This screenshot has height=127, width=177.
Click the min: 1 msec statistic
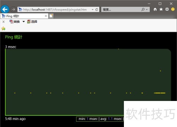[x=88, y=119]
